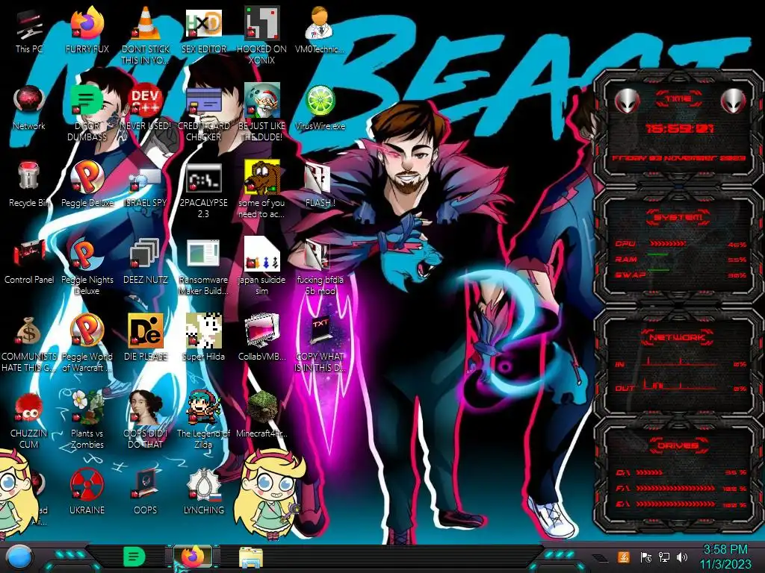Image resolution: width=765 pixels, height=573 pixels.
Task: Open the green chat app on taskbar
Action: [134, 557]
